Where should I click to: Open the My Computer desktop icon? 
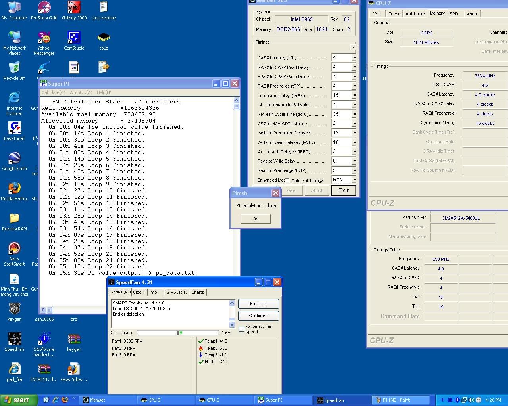[x=14, y=11]
